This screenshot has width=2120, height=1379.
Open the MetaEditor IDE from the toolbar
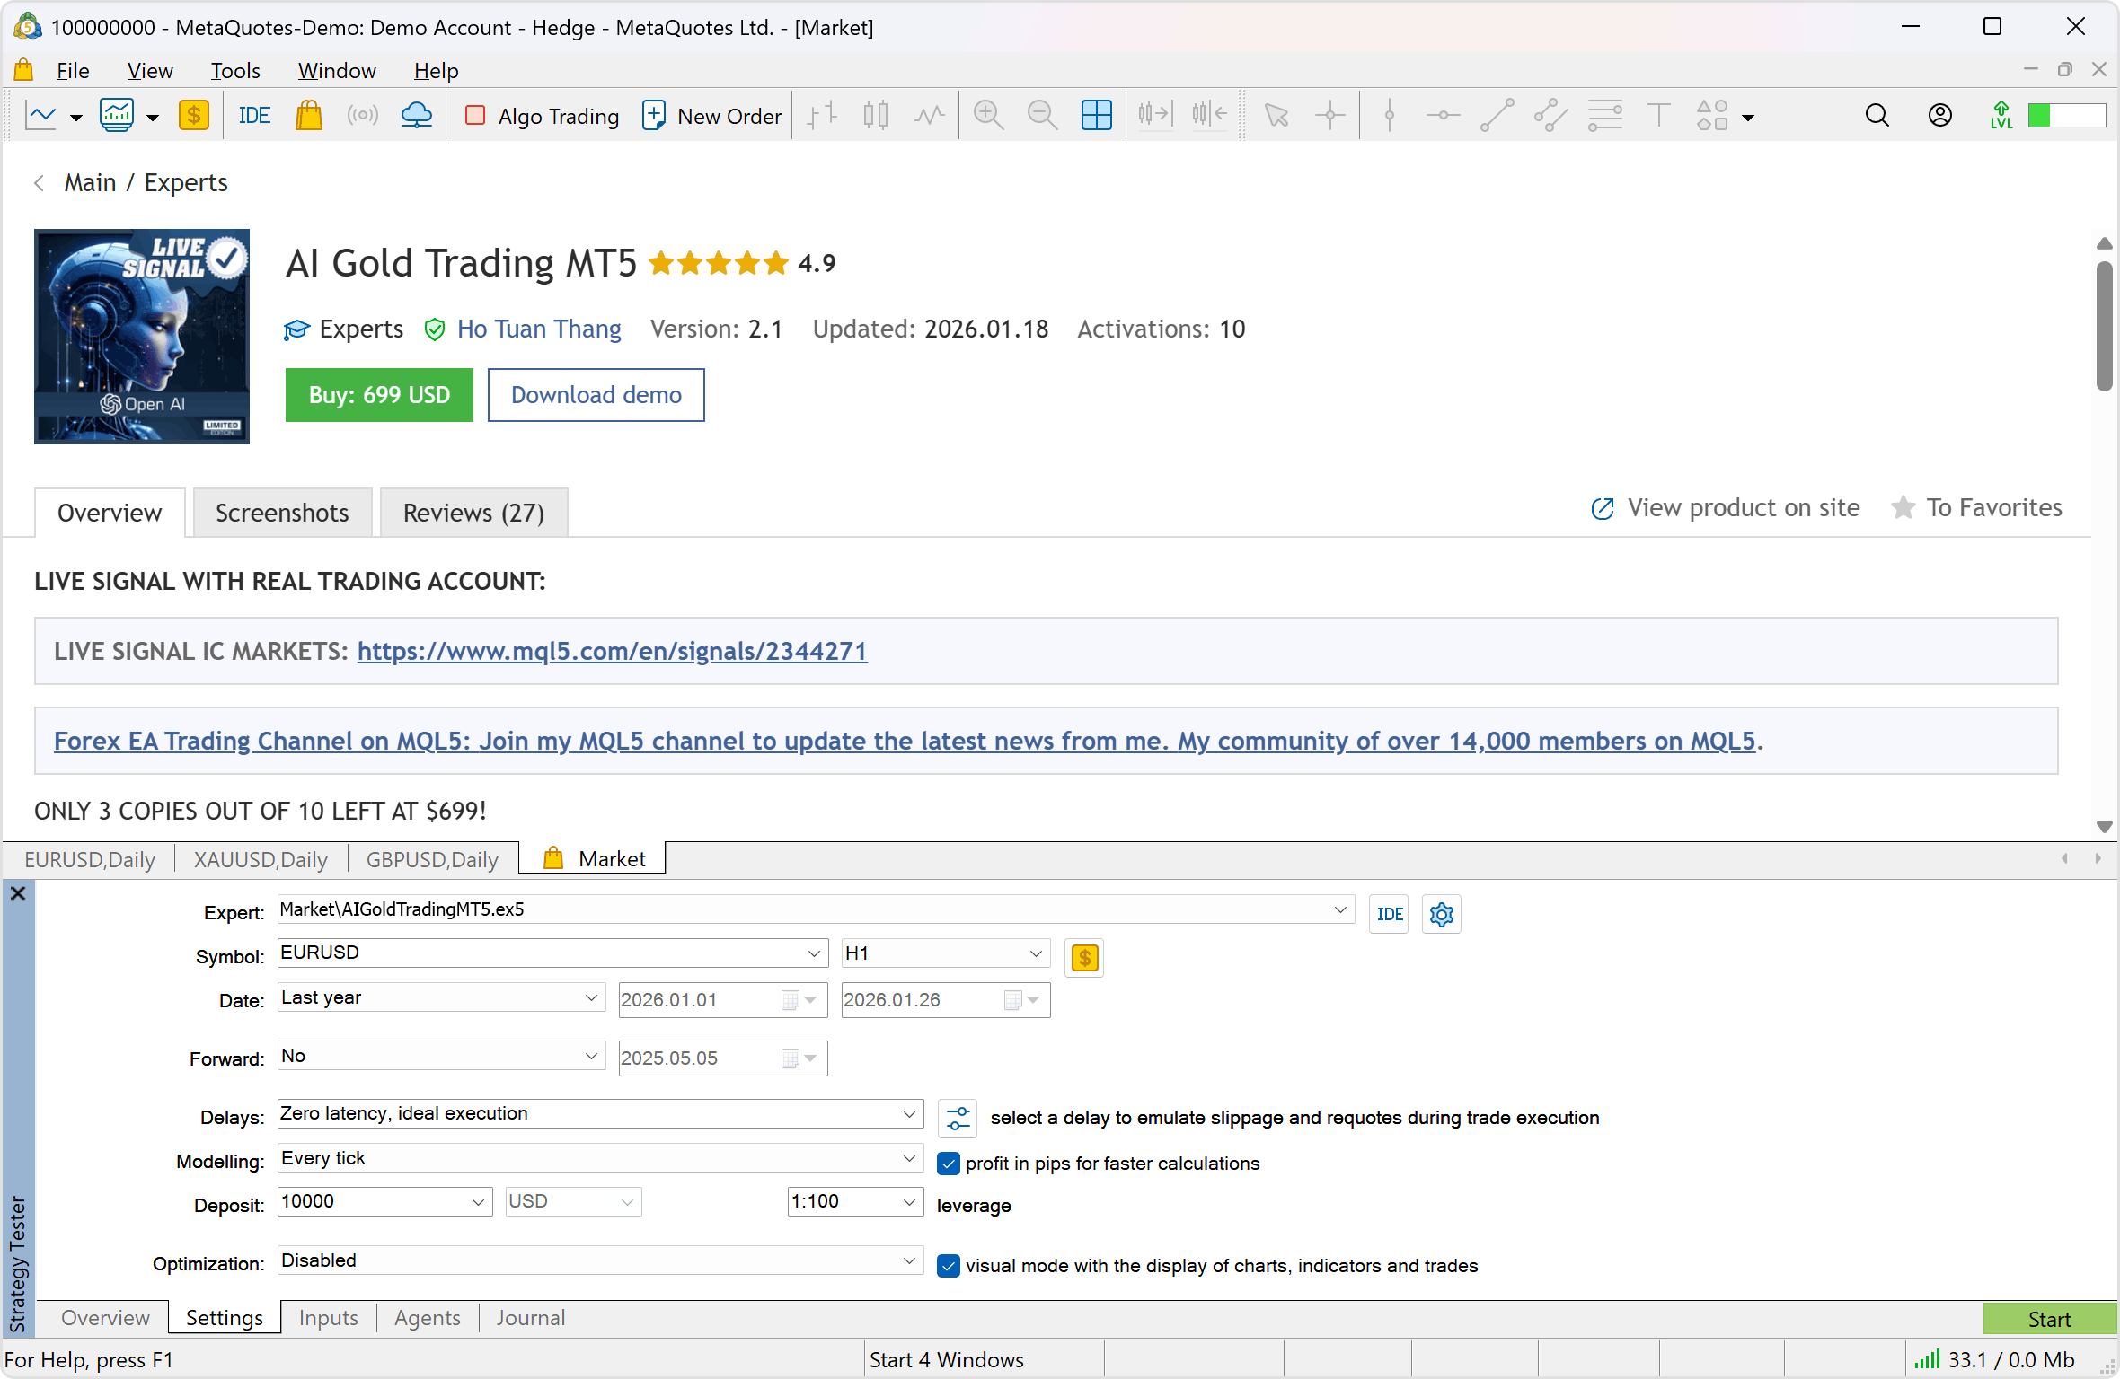pos(254,116)
